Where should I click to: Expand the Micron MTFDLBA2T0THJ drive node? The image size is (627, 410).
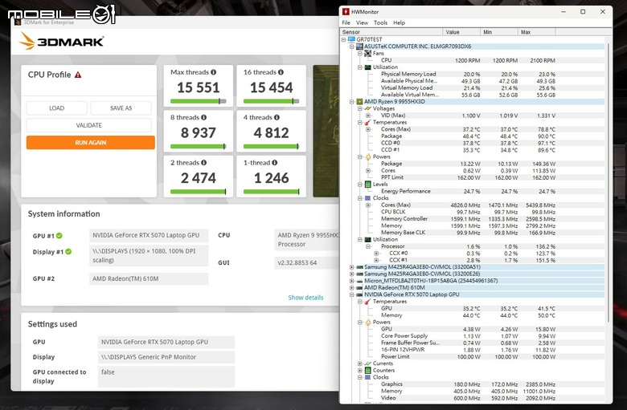click(352, 281)
